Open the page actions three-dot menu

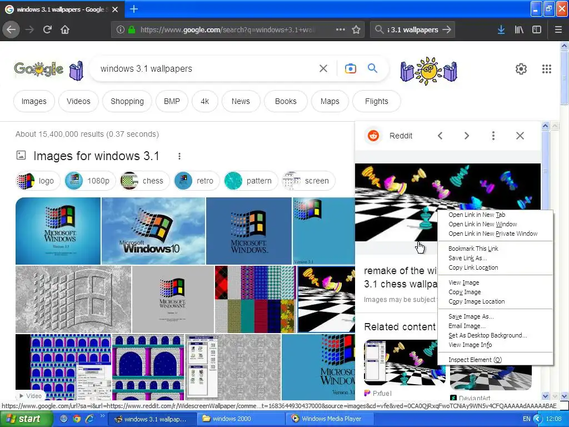tap(341, 29)
